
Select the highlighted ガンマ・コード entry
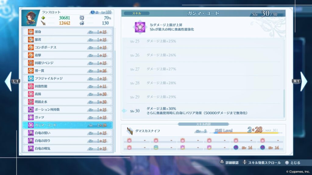pyautogui.click(x=67, y=125)
